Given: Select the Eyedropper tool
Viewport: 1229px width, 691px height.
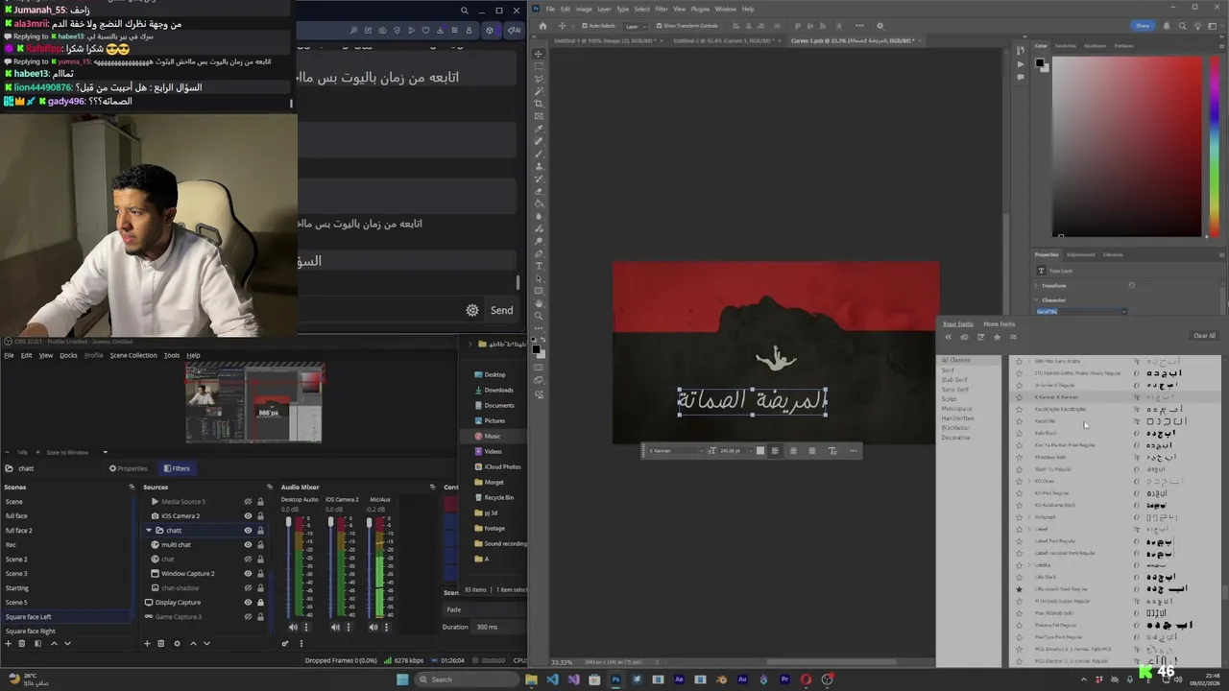Looking at the screenshot, I should point(539,129).
